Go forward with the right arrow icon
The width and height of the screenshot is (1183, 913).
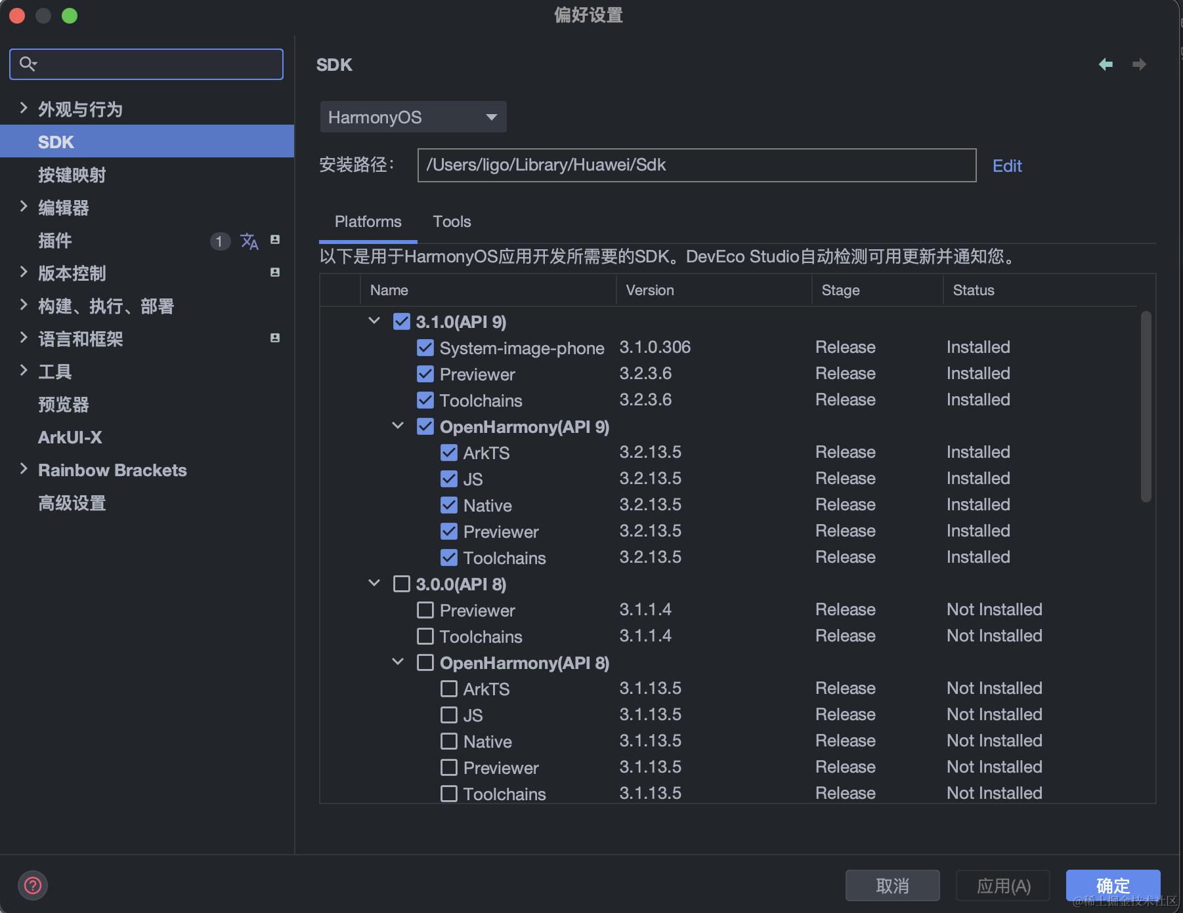(1140, 64)
